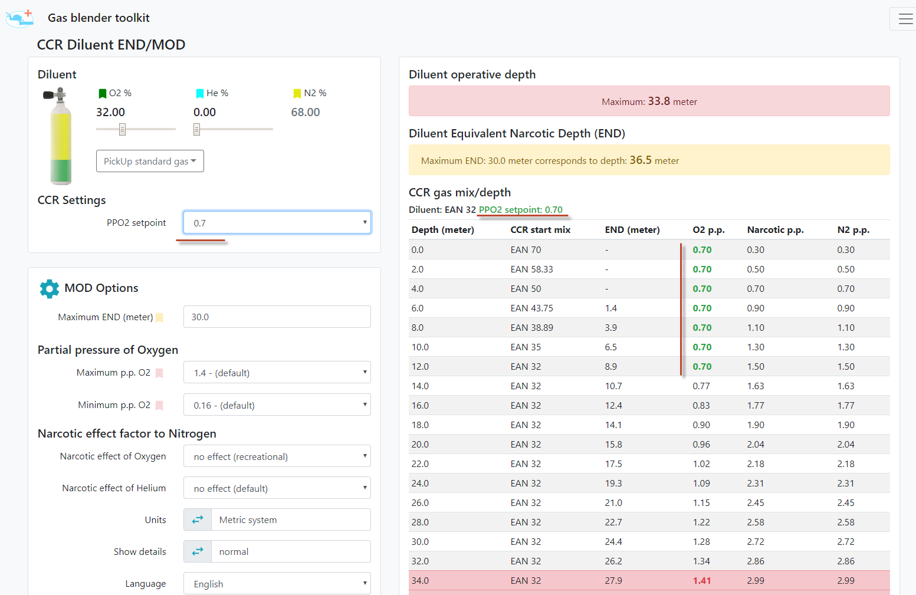Click the Gas blender toolkit title link
Viewport: 916px width, 595px height.
(x=99, y=18)
